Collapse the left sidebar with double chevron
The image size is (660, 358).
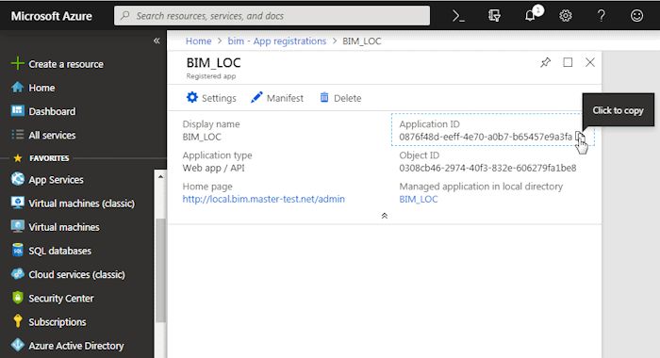point(157,41)
